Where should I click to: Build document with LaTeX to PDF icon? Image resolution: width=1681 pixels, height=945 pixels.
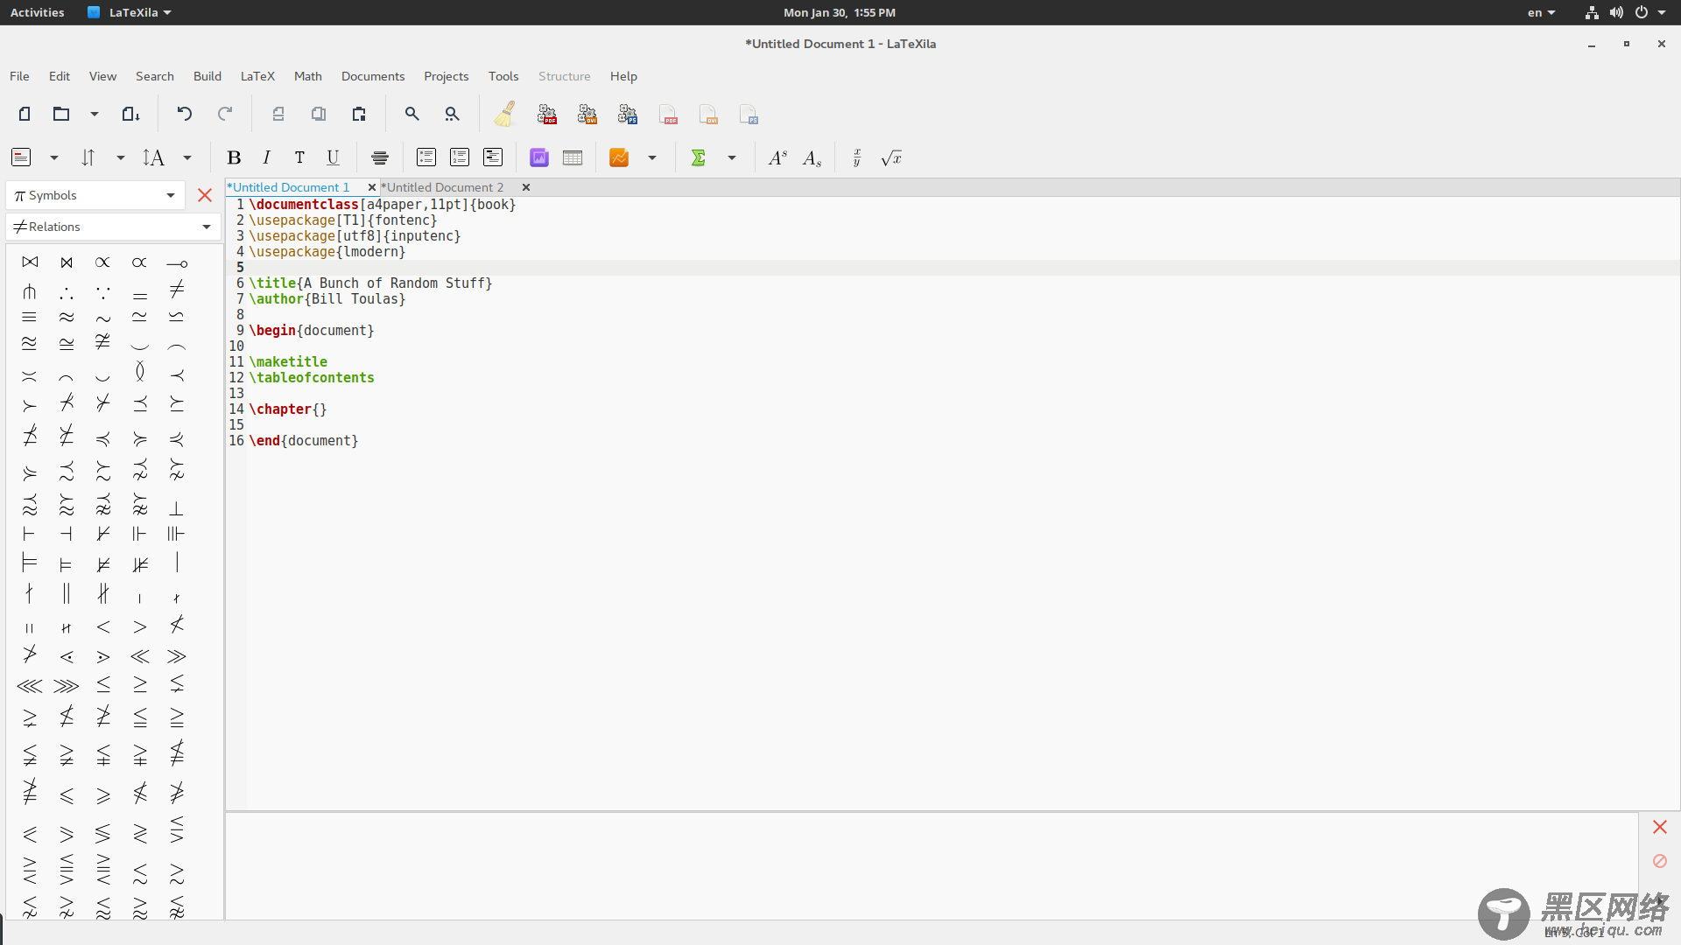point(547,114)
